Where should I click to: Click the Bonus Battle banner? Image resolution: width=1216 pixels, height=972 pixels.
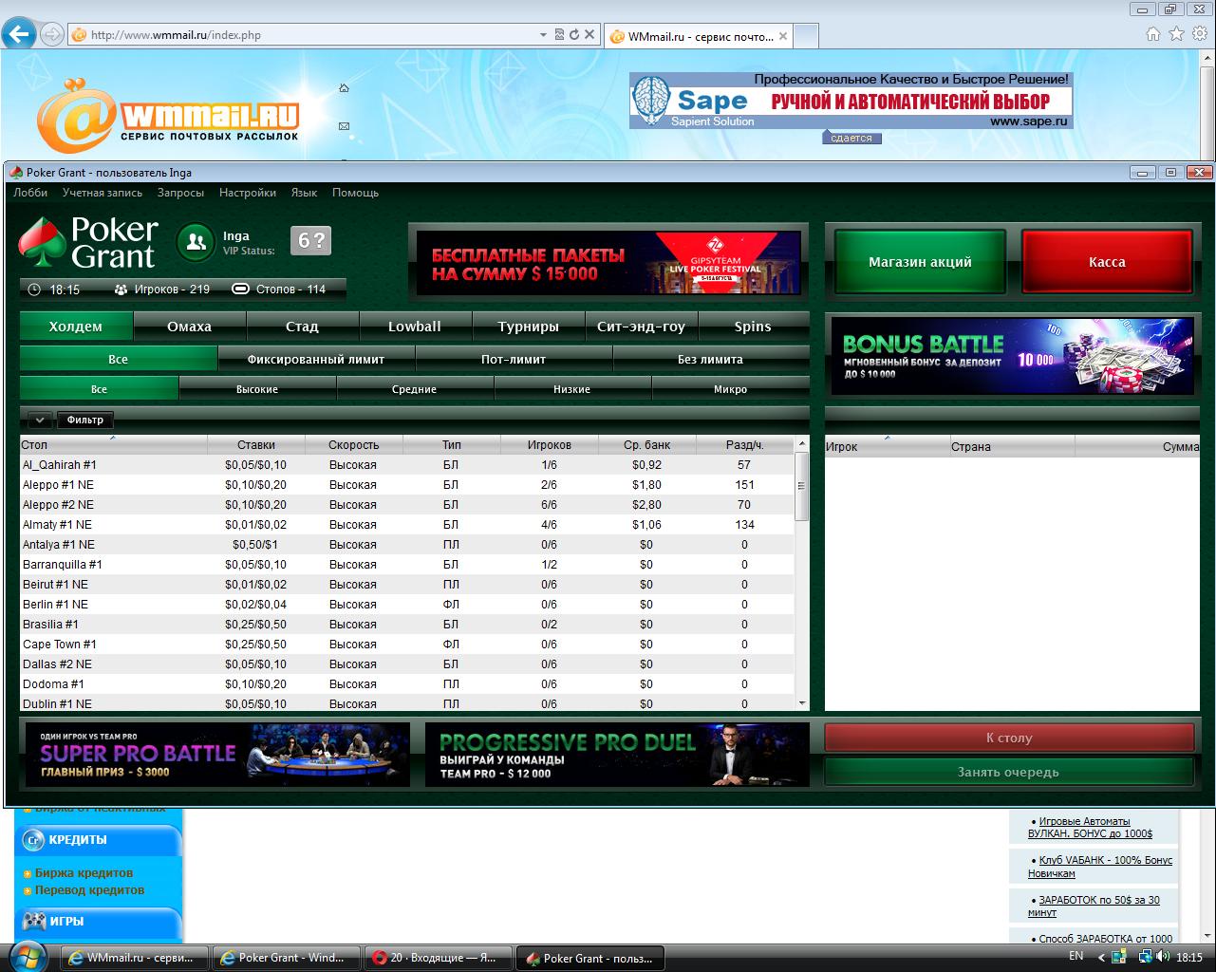[x=1013, y=355]
